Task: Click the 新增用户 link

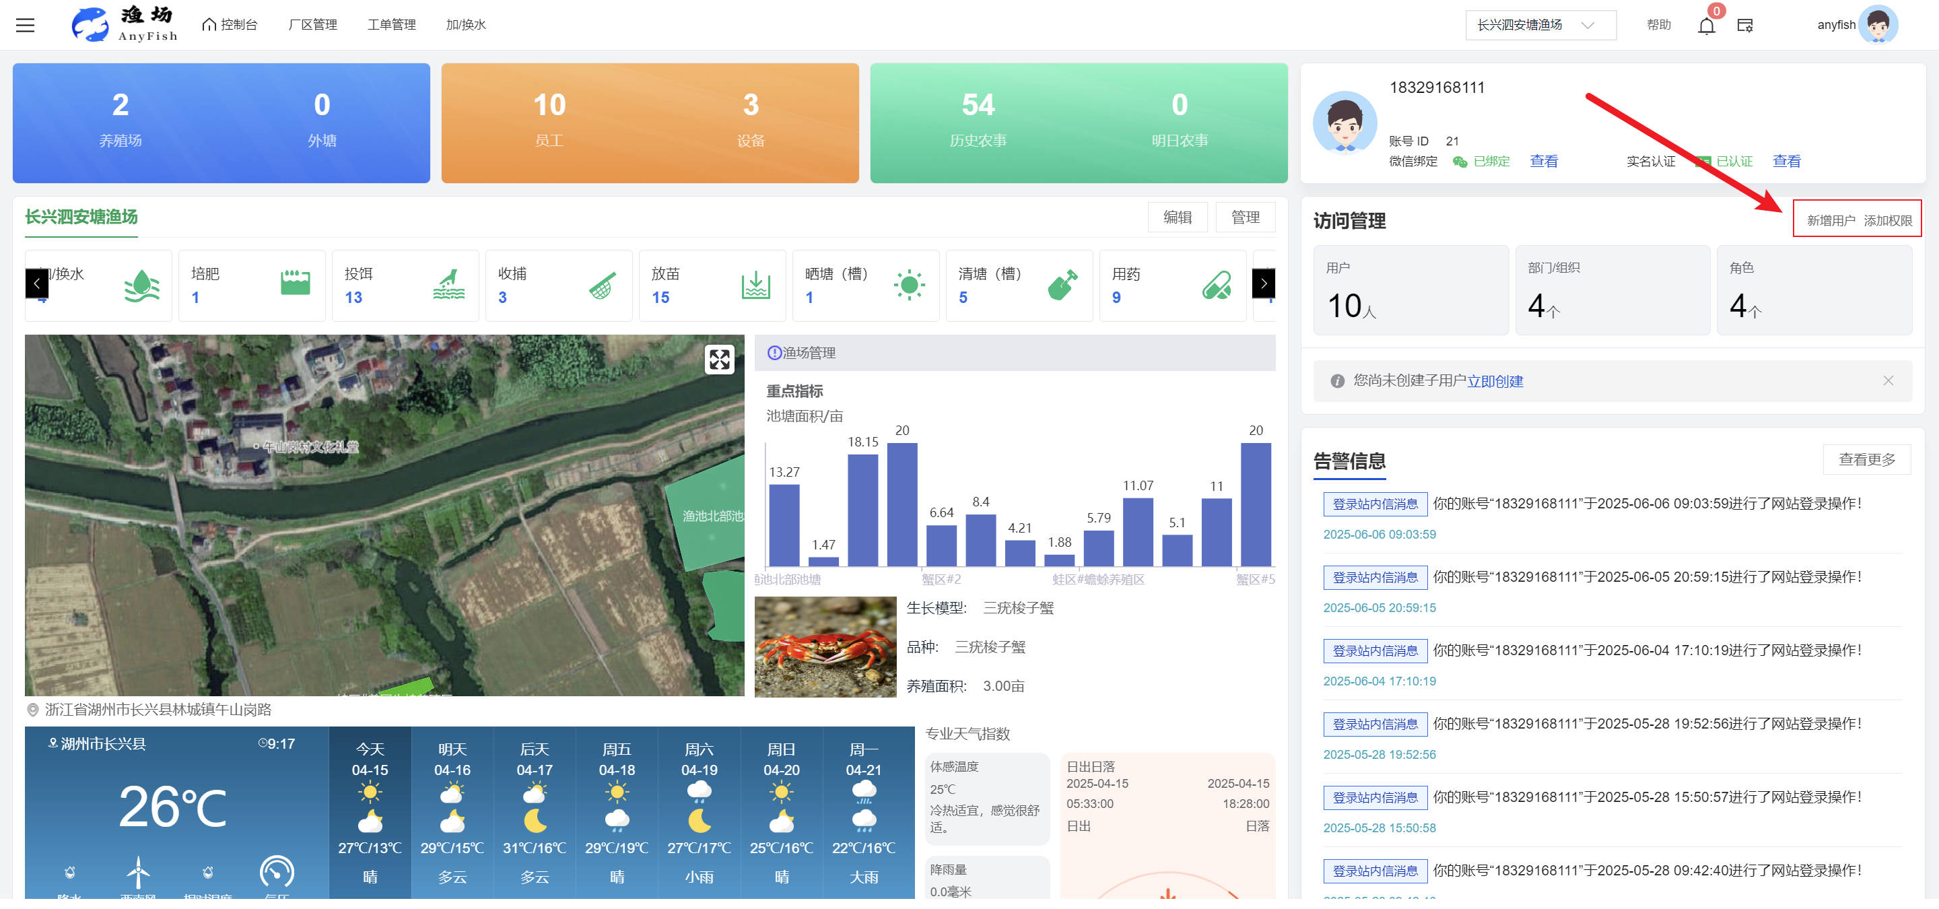Action: pos(1830,220)
